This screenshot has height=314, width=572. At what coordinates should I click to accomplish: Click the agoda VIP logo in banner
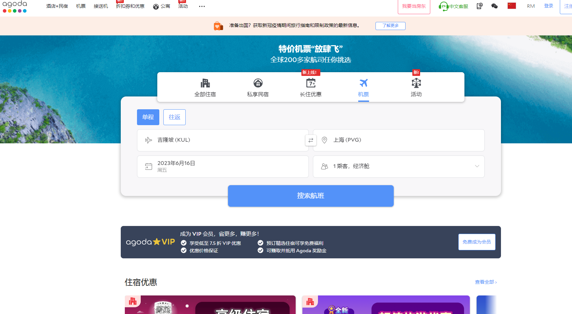[x=151, y=242]
